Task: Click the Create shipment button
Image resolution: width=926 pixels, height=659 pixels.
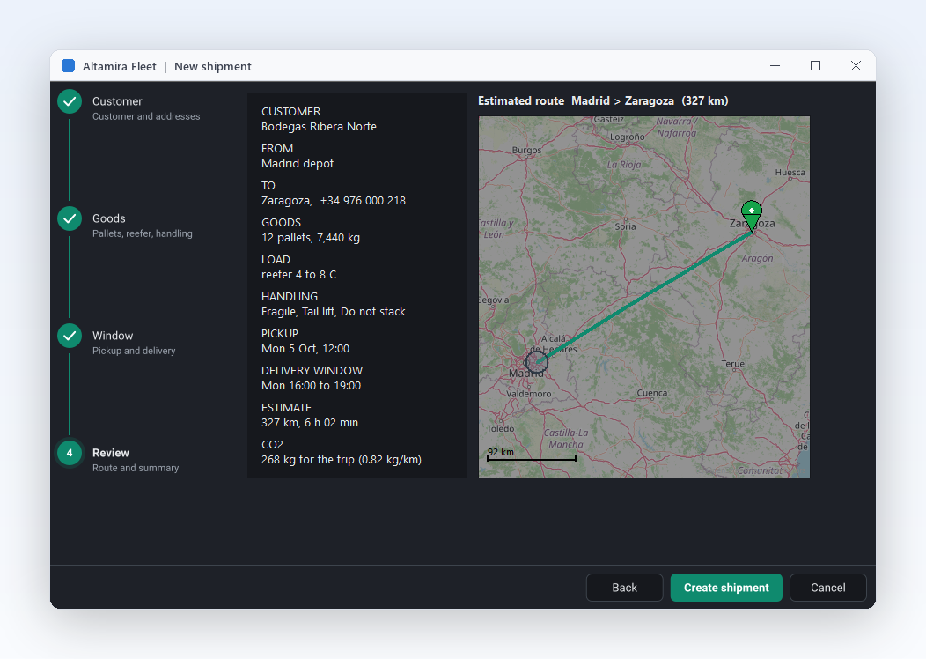Action: pyautogui.click(x=726, y=588)
